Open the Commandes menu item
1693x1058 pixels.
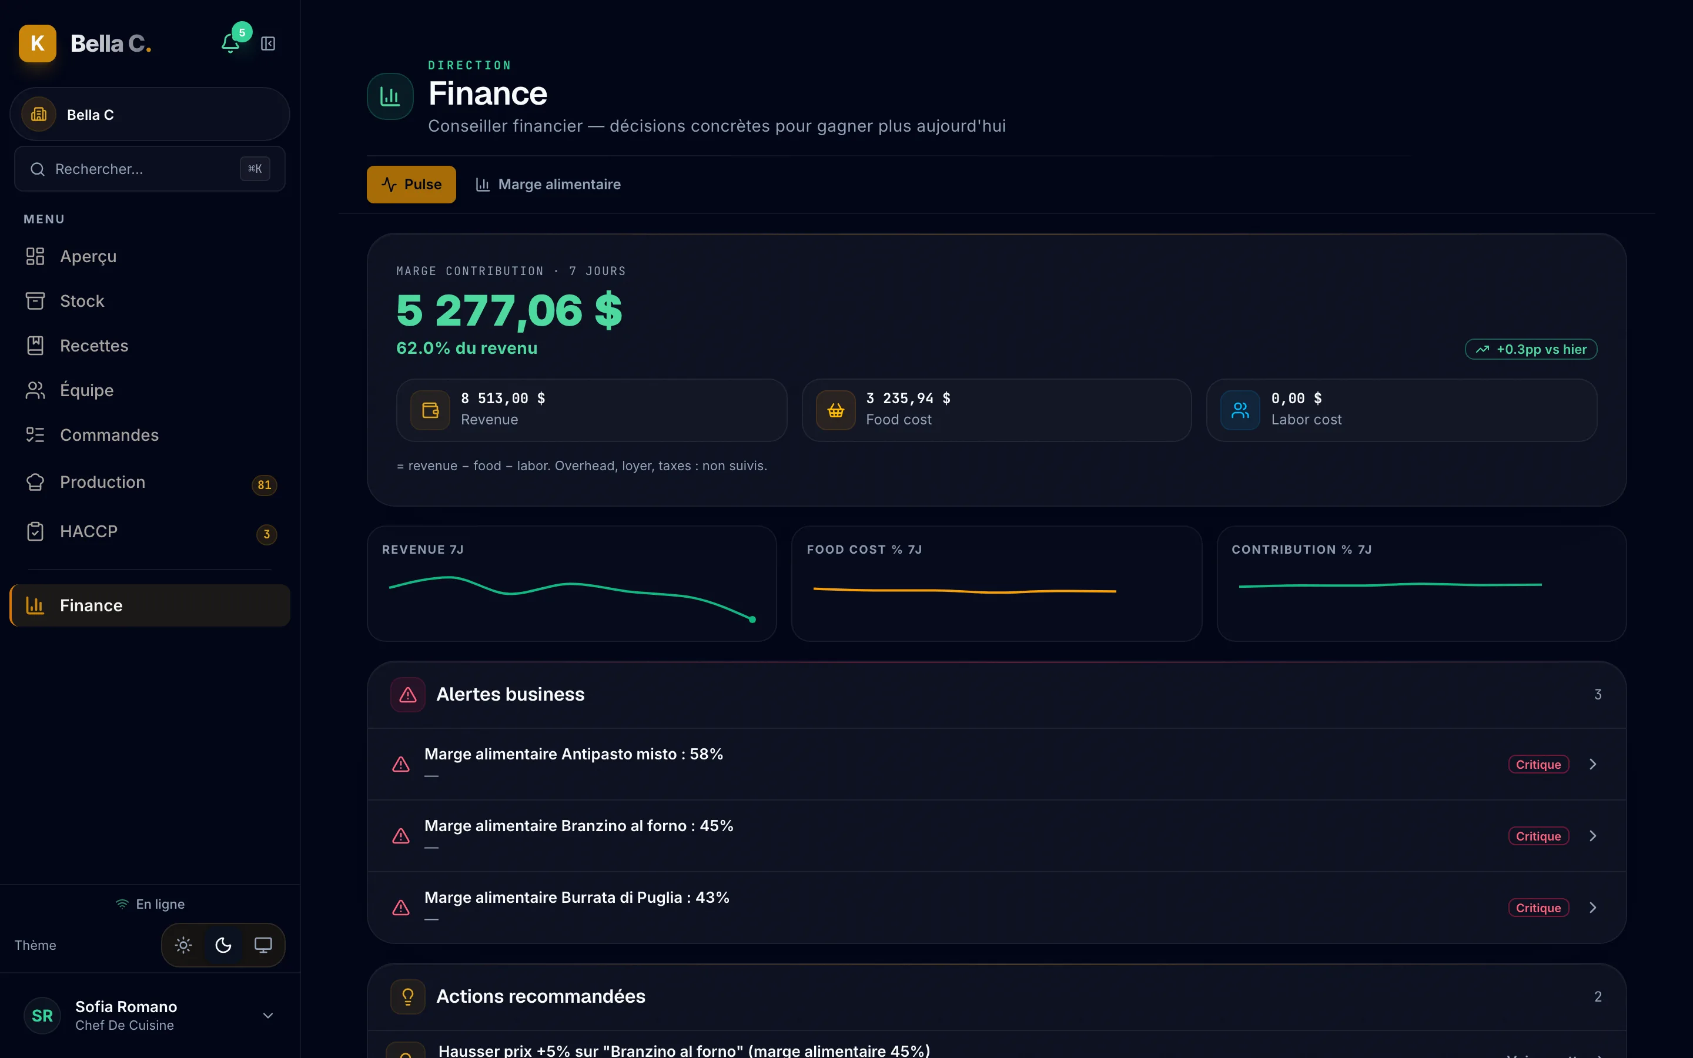click(x=150, y=435)
